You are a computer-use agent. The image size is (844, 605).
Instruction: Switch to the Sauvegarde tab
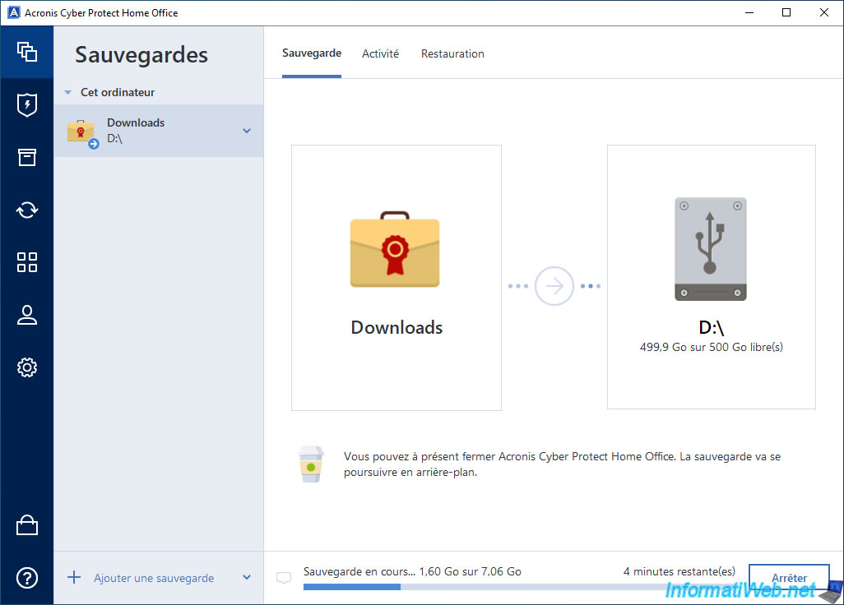coord(312,53)
